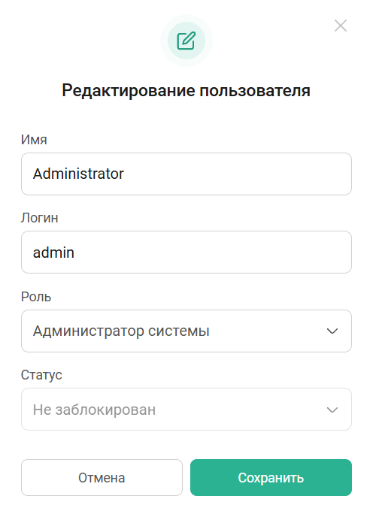
Task: Close the dialog with the X icon
Action: [341, 26]
